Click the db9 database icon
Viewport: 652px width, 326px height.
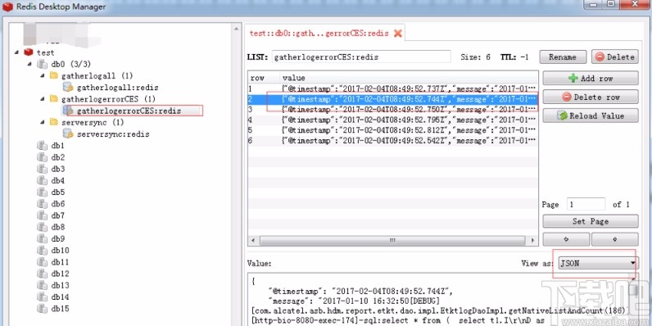(42, 238)
